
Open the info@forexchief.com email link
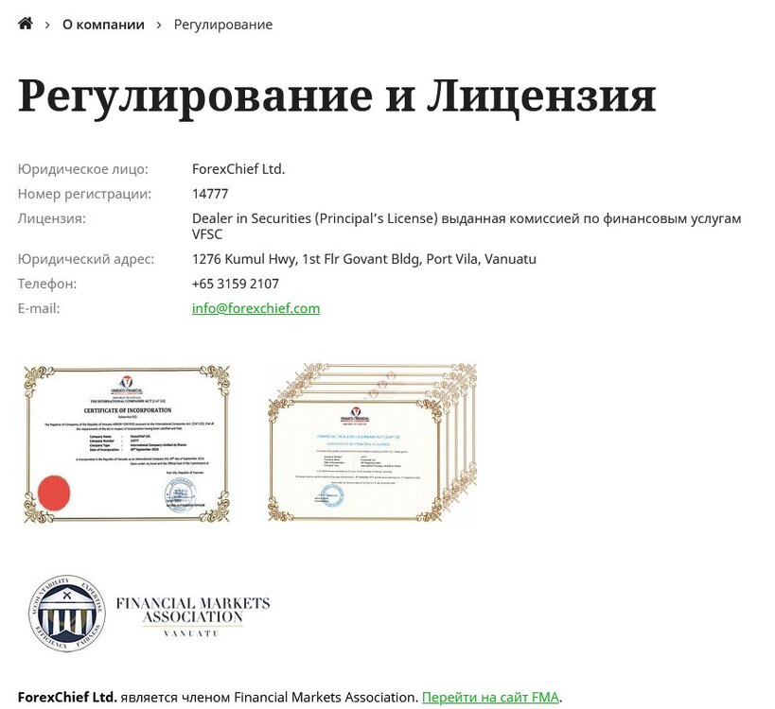[x=255, y=308]
